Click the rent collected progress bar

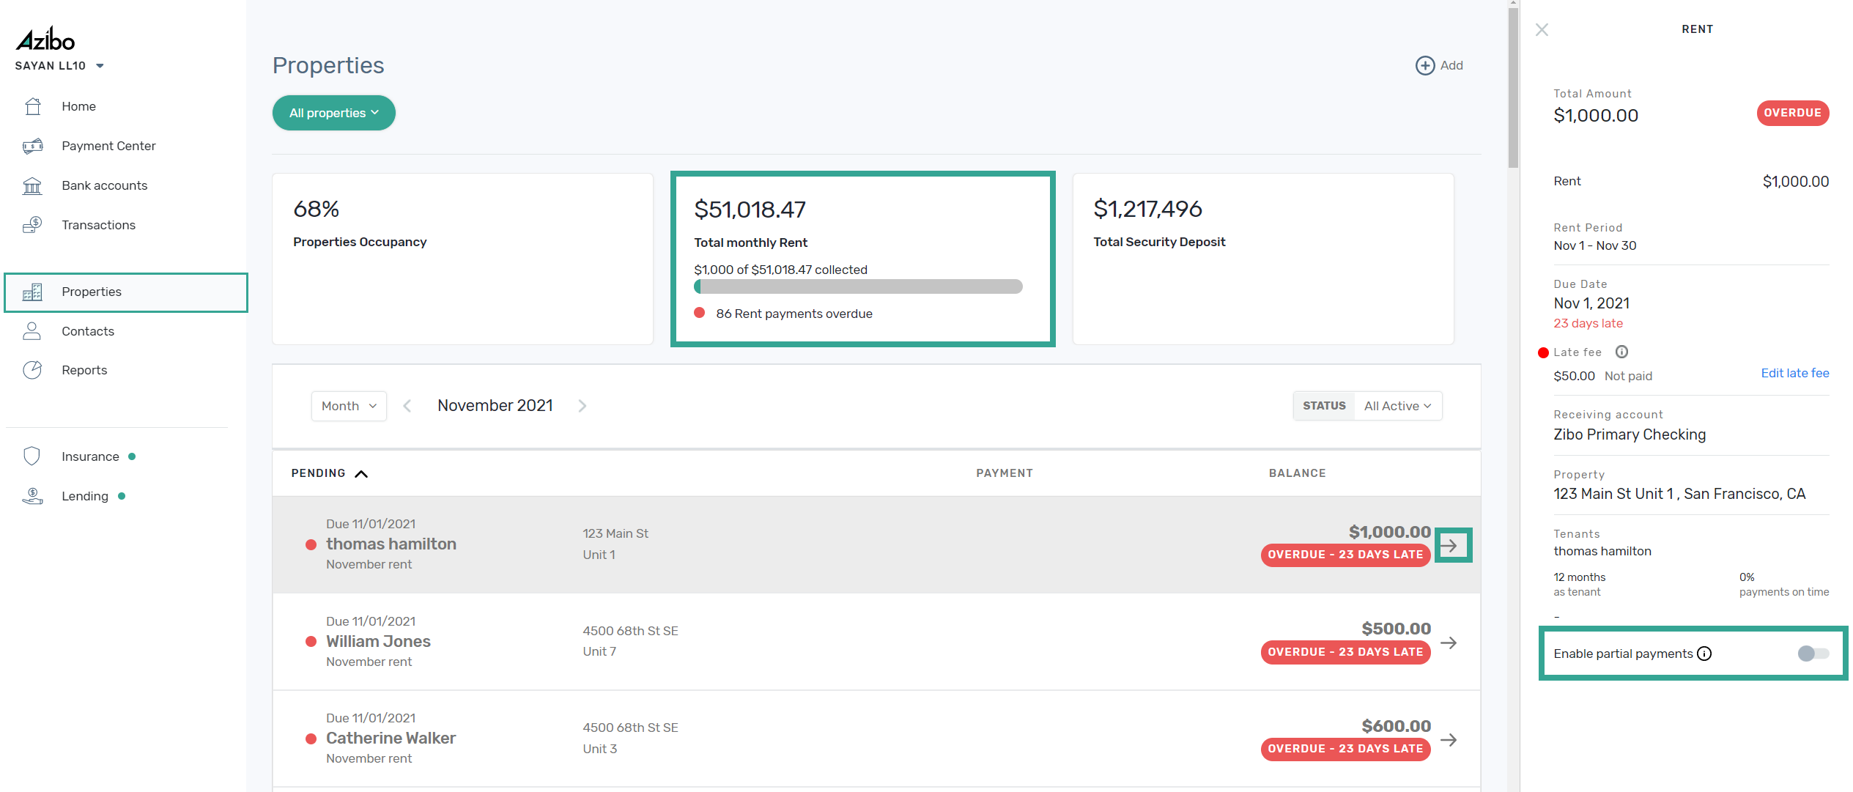pyautogui.click(x=858, y=286)
